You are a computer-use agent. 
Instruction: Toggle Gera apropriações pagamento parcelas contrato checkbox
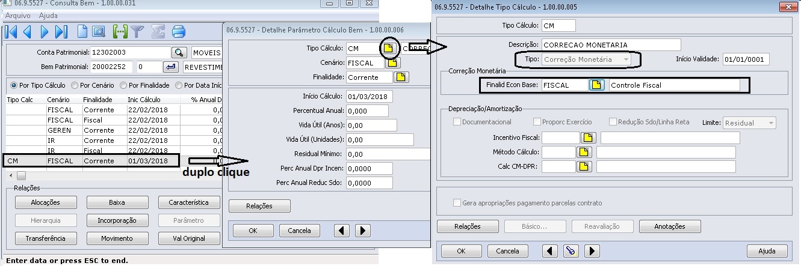click(457, 203)
